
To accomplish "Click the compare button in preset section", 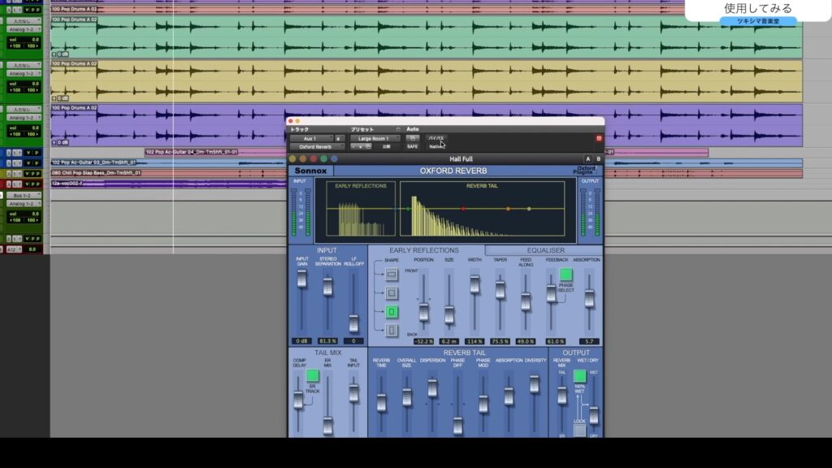I will (386, 146).
